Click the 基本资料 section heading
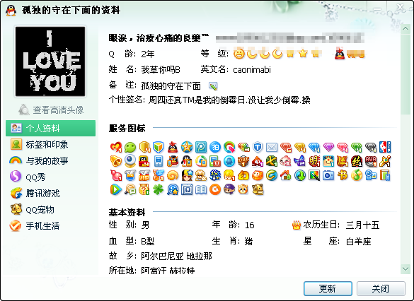 (127, 212)
